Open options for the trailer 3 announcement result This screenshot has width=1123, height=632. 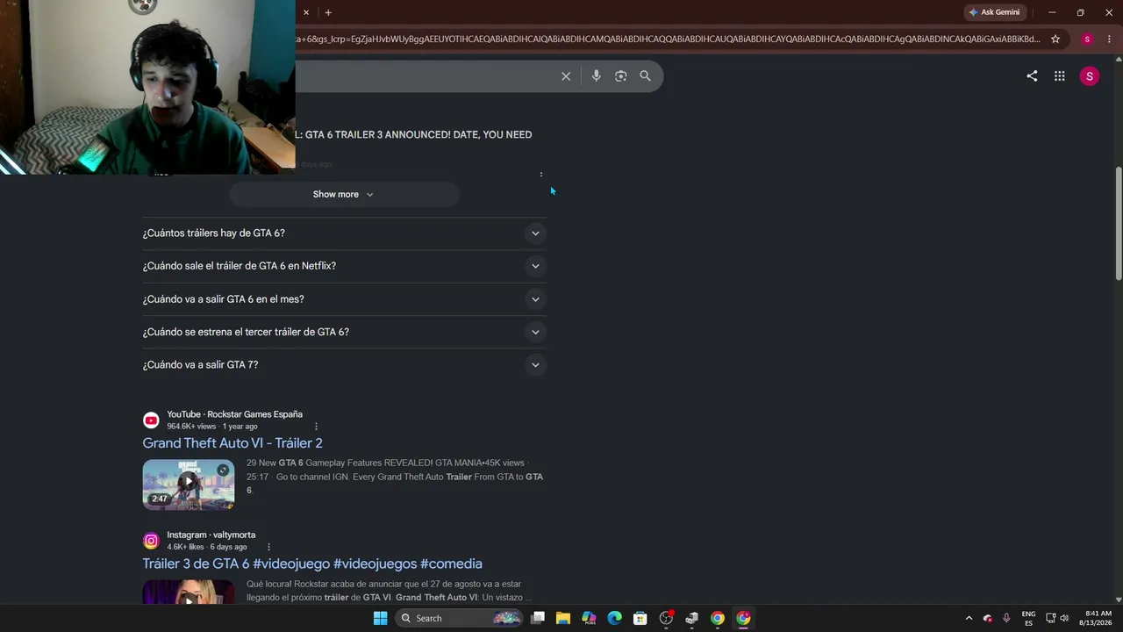[541, 175]
